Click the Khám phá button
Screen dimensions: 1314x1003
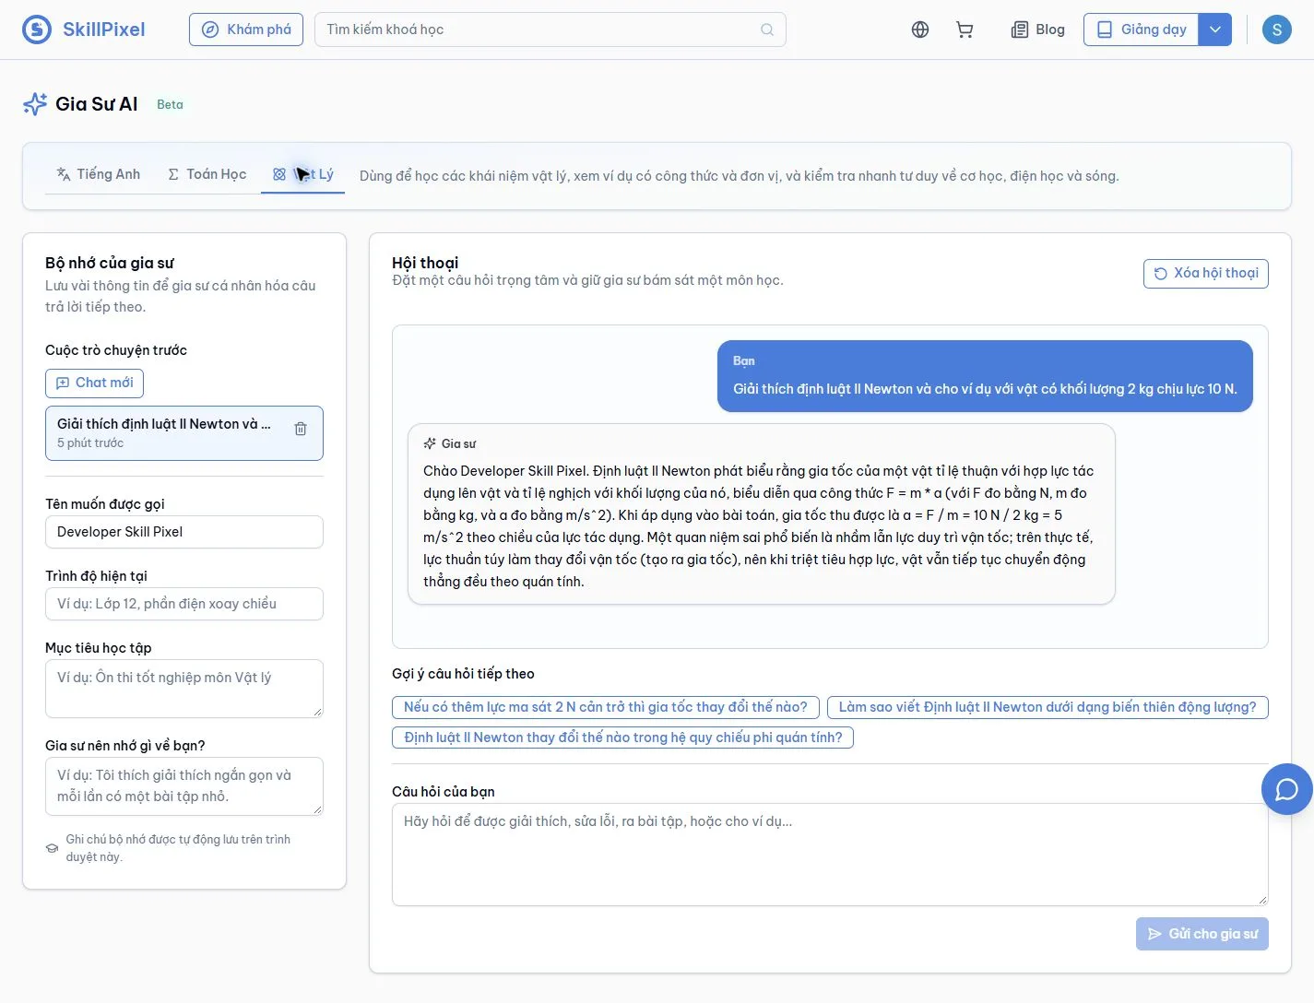tap(246, 29)
